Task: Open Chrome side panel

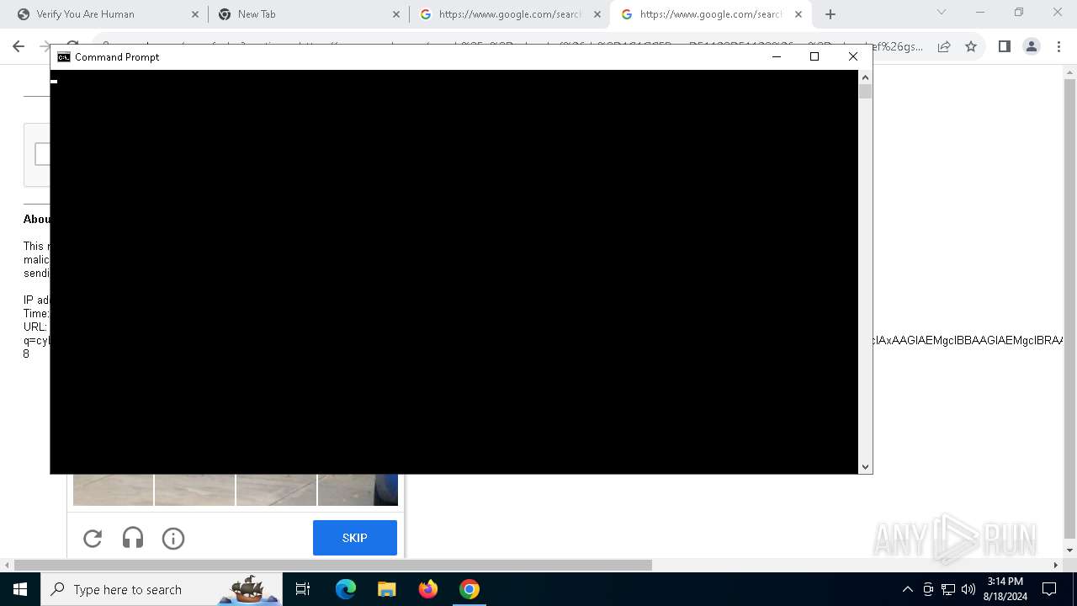Action: coord(1004,46)
